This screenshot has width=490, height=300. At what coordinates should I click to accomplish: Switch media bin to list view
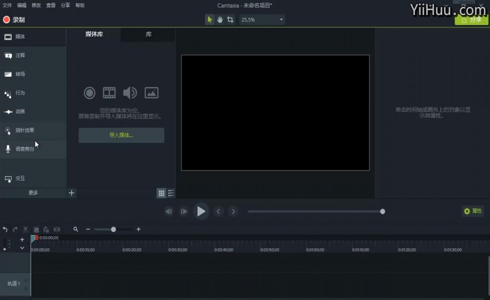(171, 193)
